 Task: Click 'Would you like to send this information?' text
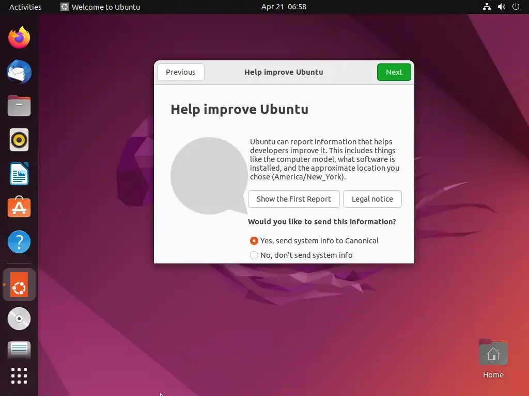pos(322,222)
